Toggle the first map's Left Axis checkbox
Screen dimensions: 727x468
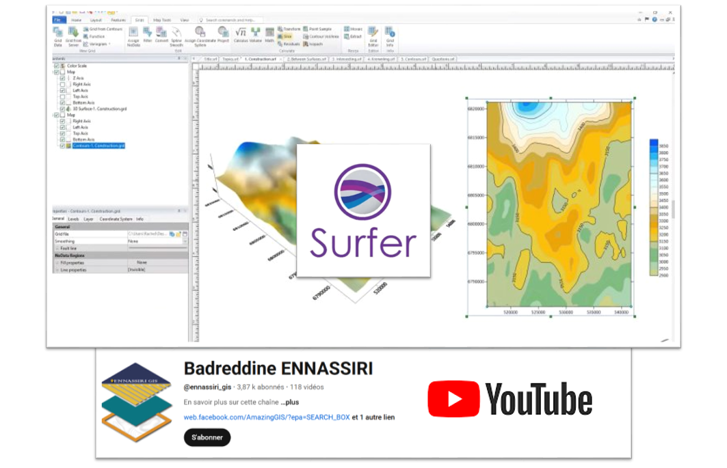click(x=62, y=90)
